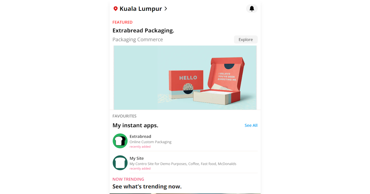Click the Extrabread Packaging featured heading
370x194 pixels.
pyautogui.click(x=143, y=30)
